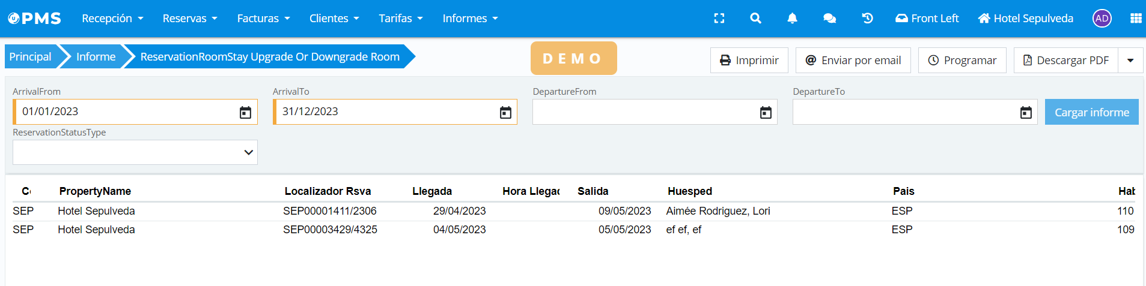Toggle fullscreen mode icon
This screenshot has height=286, width=1146.
719,19
